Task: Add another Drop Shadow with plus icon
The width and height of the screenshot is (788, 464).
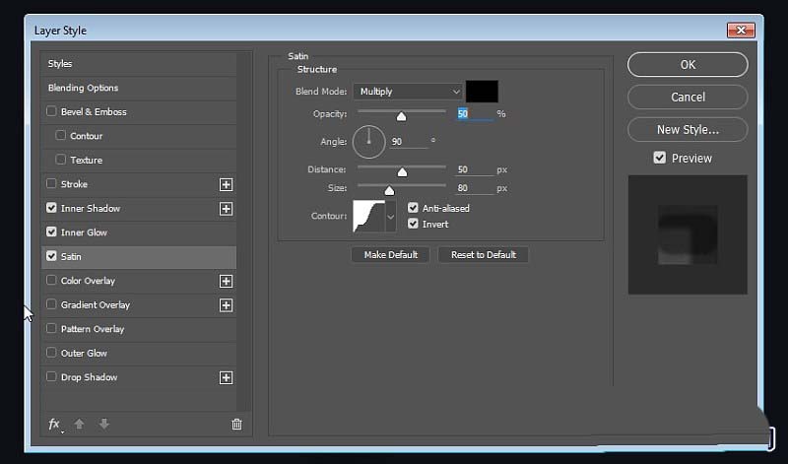Action: [227, 377]
